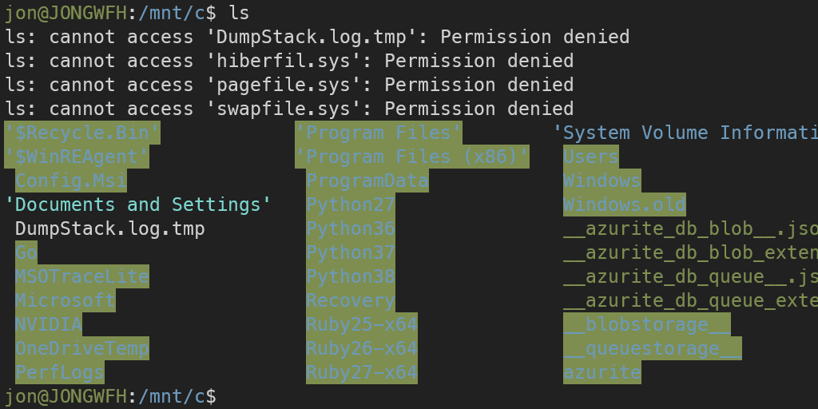The image size is (818, 409).
Task: Click the Windows.old folder entry
Action: click(x=624, y=204)
